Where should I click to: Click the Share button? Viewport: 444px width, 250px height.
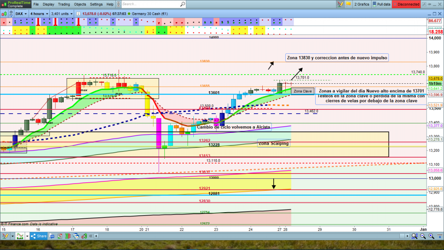pos(39,236)
